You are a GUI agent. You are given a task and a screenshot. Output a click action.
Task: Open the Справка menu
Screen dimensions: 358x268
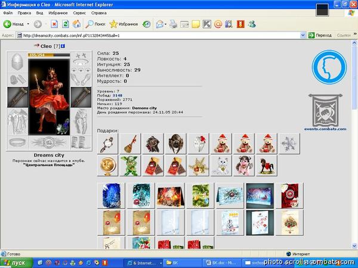(99, 13)
